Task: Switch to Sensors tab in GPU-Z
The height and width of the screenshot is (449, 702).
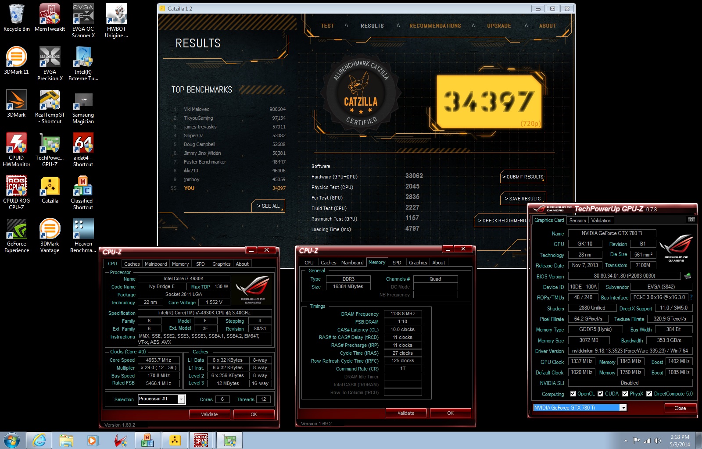Action: coord(577,221)
